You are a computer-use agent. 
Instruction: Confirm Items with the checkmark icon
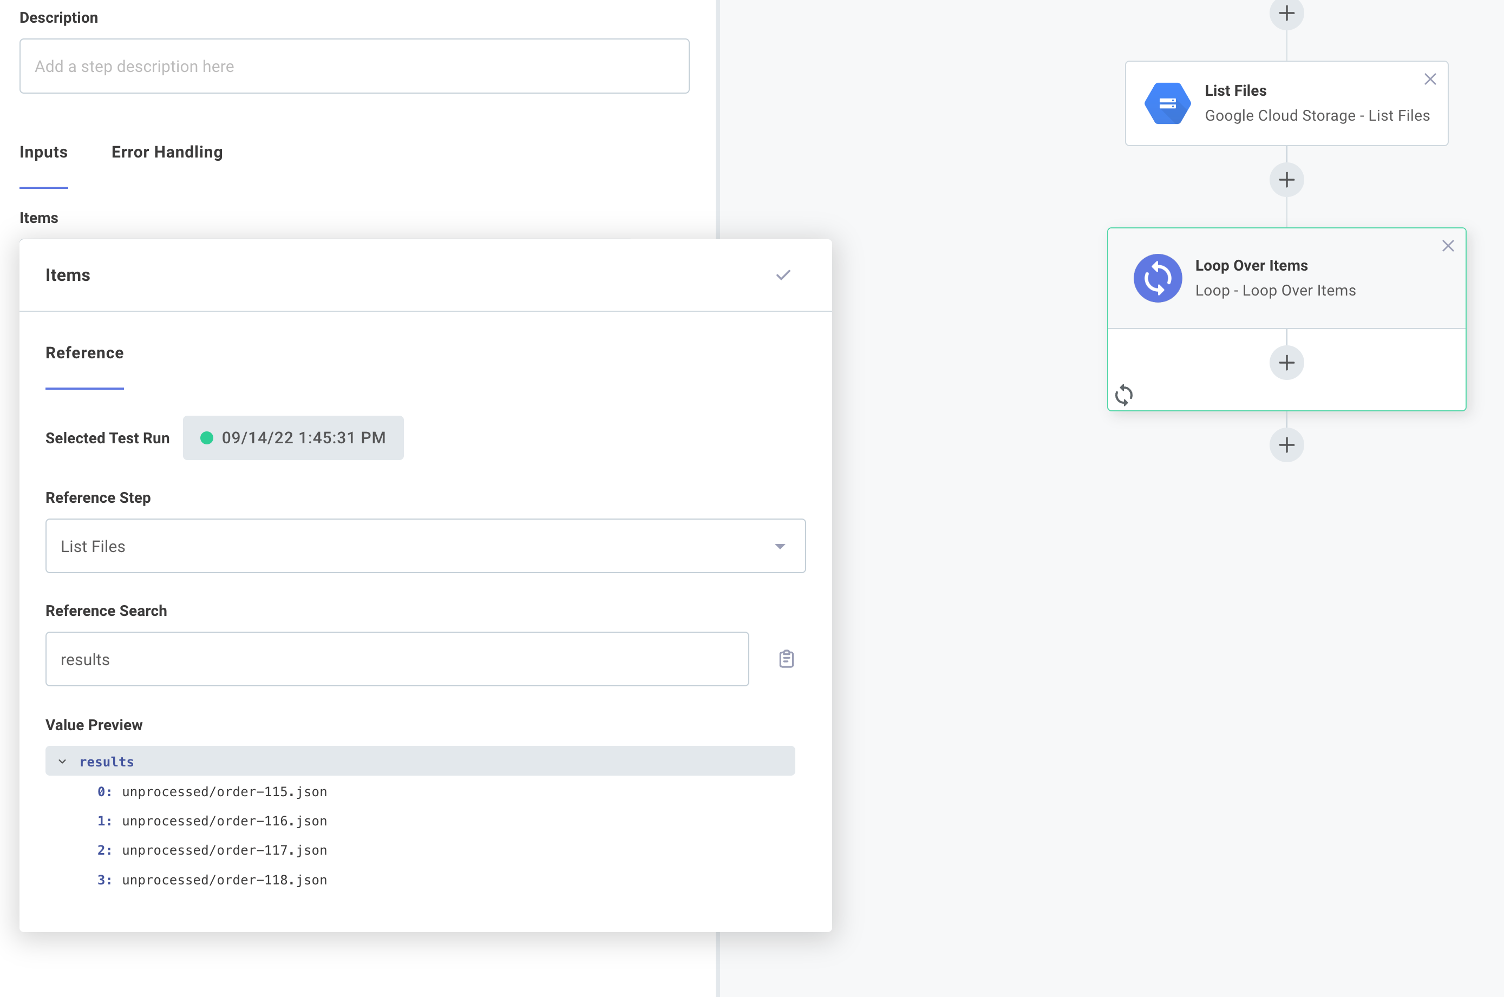783,274
